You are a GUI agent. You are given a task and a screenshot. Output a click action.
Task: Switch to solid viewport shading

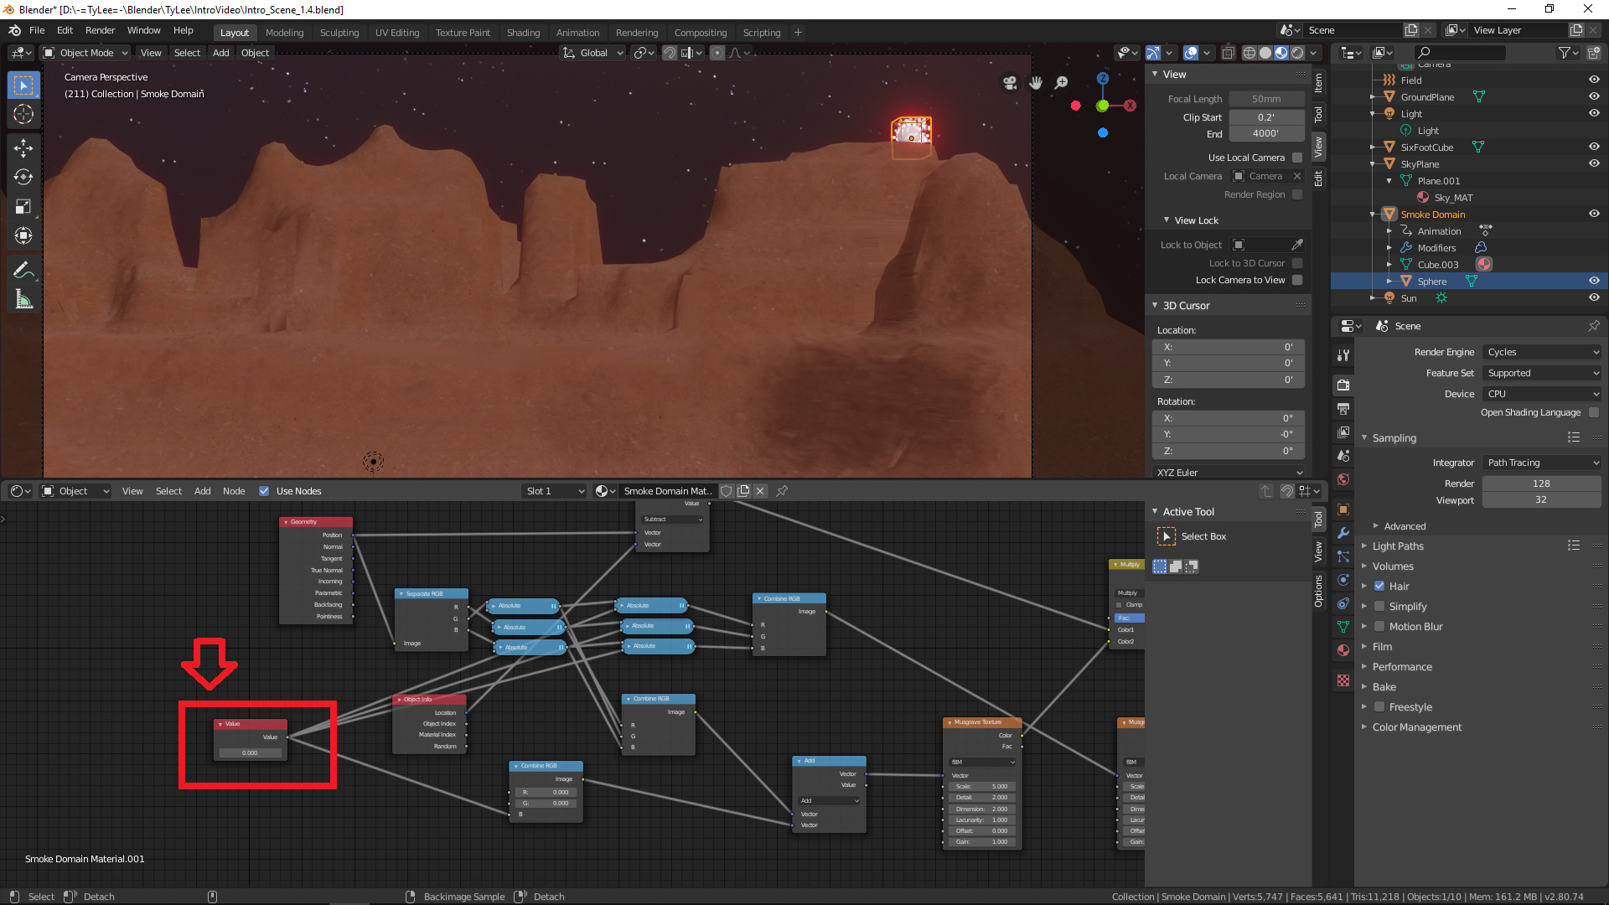[x=1265, y=53]
